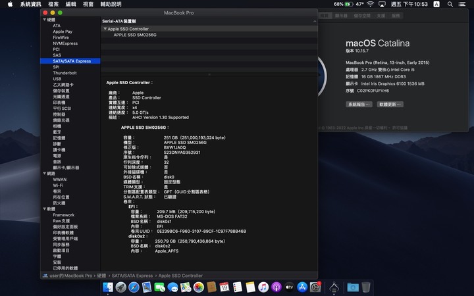Select Framework under 軟體

click(63, 215)
